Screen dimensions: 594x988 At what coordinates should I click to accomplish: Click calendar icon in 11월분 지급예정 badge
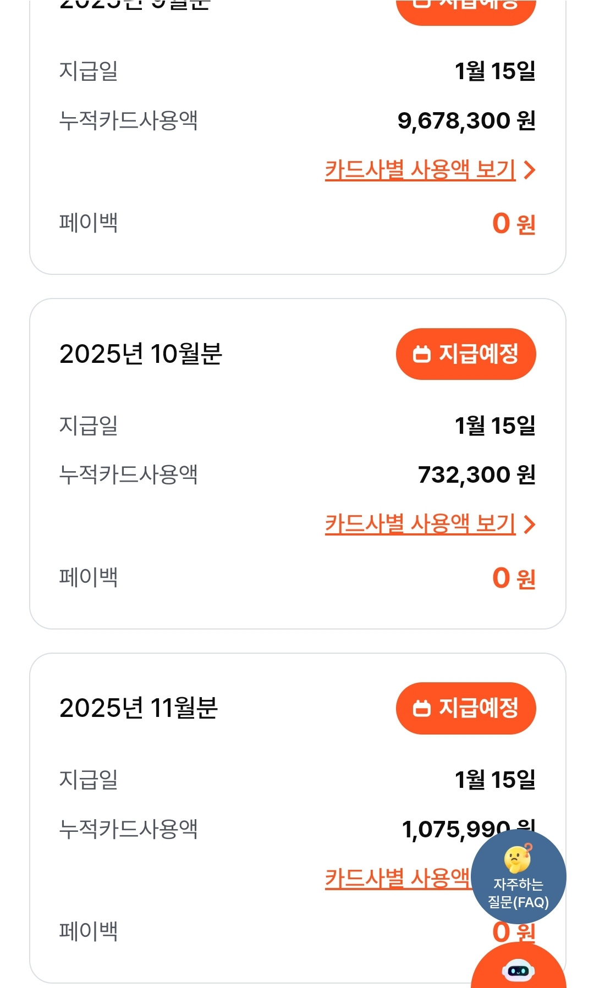[x=422, y=708]
